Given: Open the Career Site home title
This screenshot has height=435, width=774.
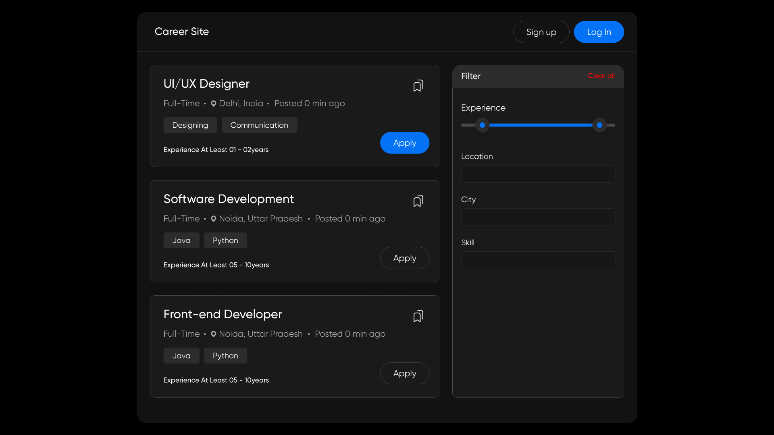Looking at the screenshot, I should pyautogui.click(x=182, y=31).
